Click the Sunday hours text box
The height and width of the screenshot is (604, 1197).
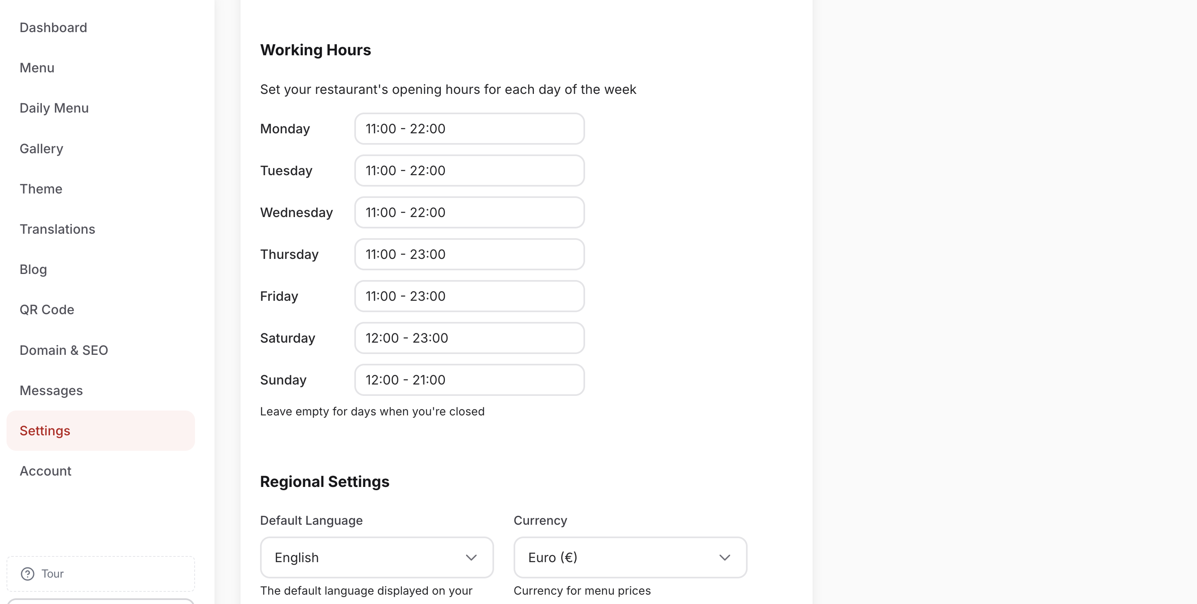[469, 380]
